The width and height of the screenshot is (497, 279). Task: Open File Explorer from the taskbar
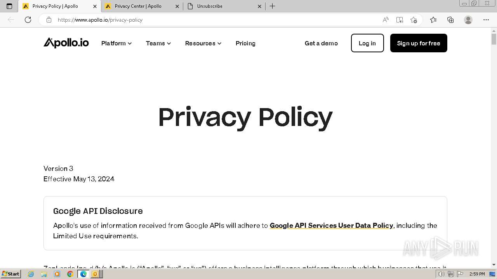pyautogui.click(x=44, y=274)
